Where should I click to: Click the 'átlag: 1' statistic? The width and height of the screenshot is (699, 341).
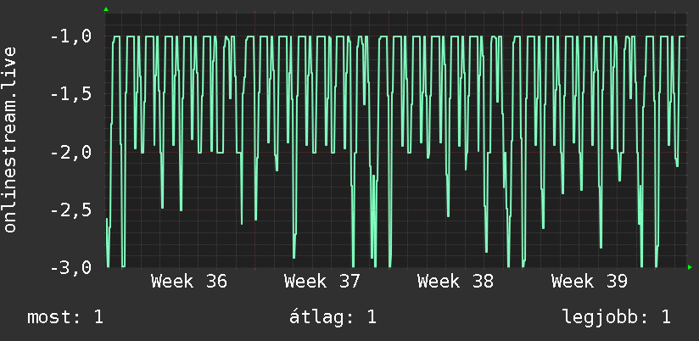(x=333, y=317)
